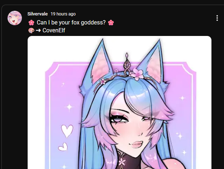This screenshot has width=224, height=169.
Task: Click the artist palette emoji
Action: pos(31,31)
